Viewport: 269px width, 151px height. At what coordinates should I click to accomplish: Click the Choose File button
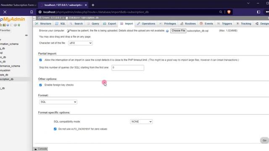178,31
